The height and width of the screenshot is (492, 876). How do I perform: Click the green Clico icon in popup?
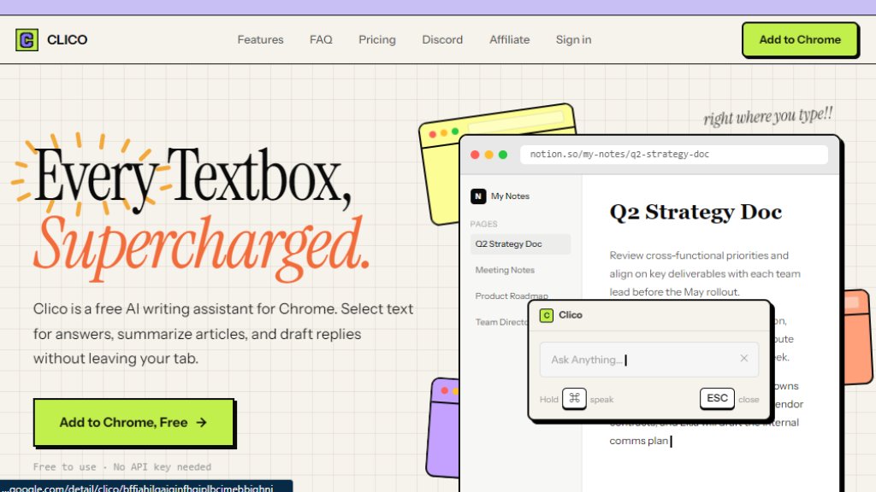546,315
